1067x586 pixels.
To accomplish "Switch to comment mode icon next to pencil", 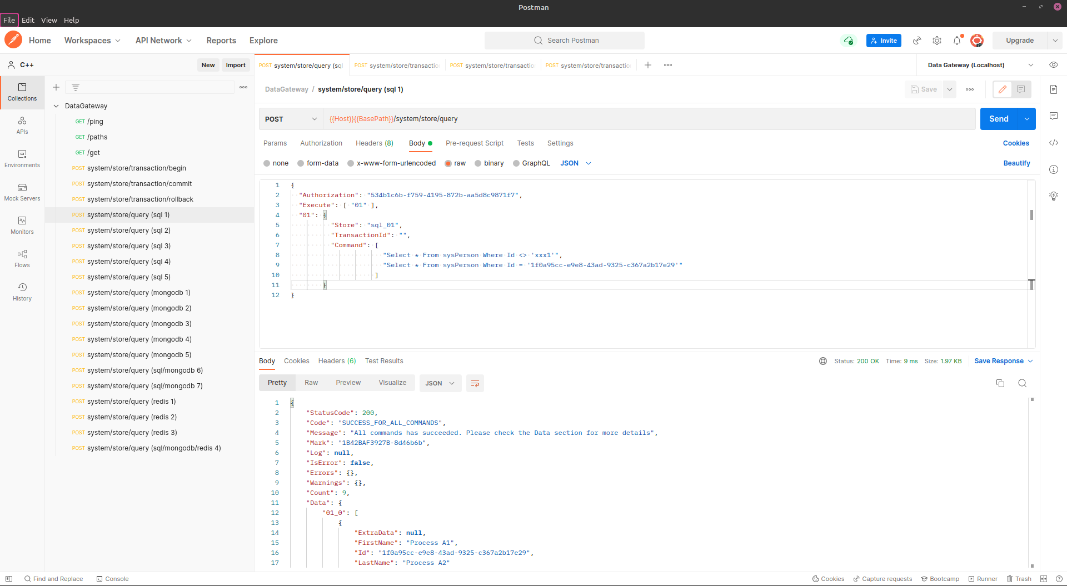I will click(1021, 89).
